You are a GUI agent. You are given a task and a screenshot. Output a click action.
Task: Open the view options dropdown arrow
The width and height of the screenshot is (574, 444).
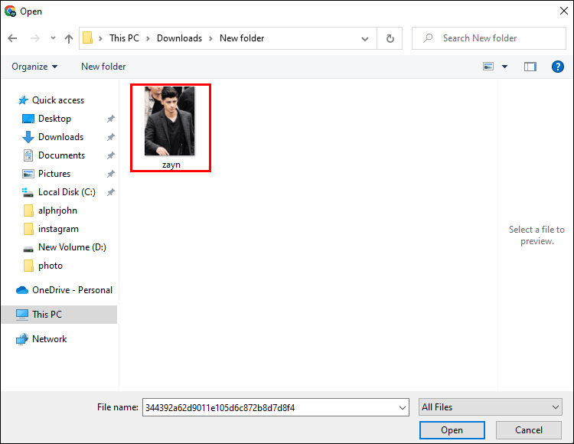(505, 67)
